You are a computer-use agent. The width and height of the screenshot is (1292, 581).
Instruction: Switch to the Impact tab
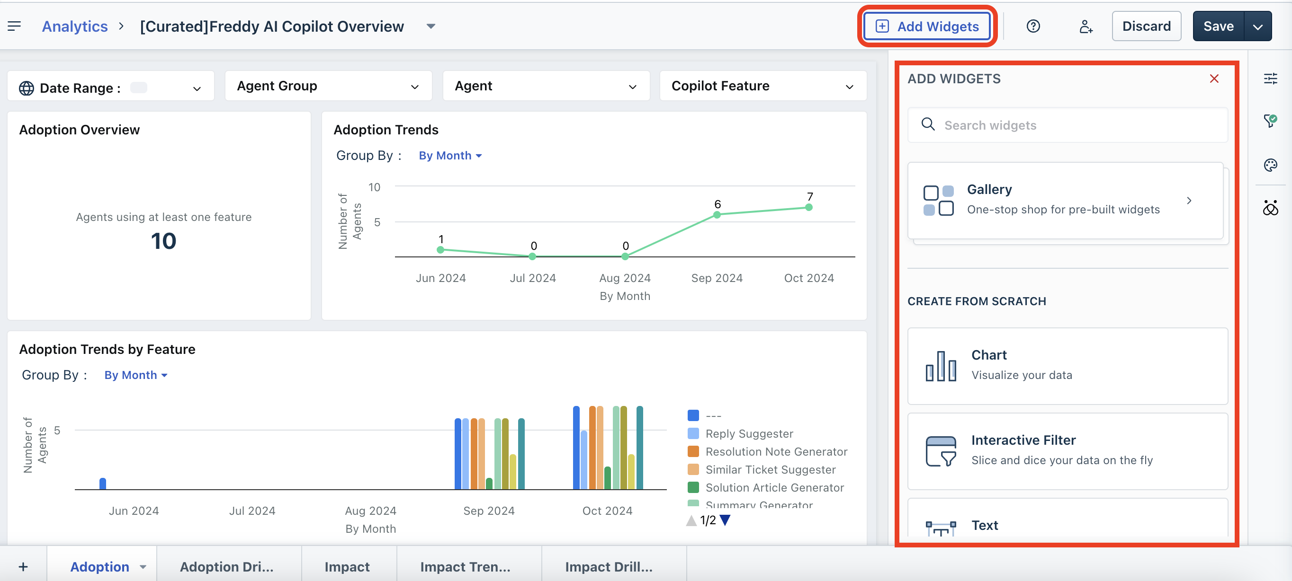[x=347, y=566]
